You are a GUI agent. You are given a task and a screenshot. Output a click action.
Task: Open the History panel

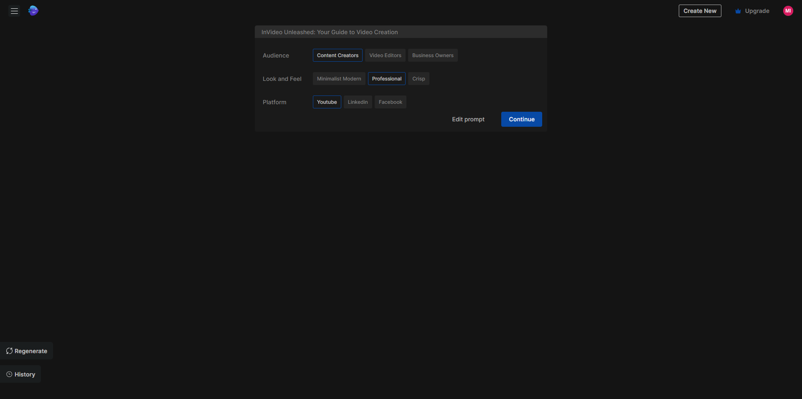[20, 374]
